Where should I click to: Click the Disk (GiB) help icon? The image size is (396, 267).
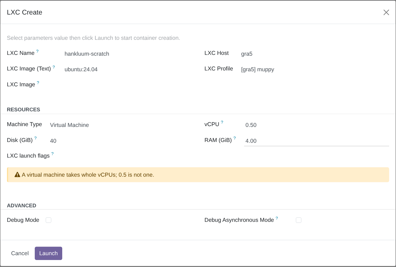click(x=36, y=138)
